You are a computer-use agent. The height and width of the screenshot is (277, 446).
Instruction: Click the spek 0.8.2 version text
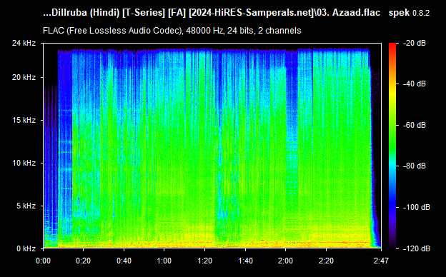click(409, 13)
